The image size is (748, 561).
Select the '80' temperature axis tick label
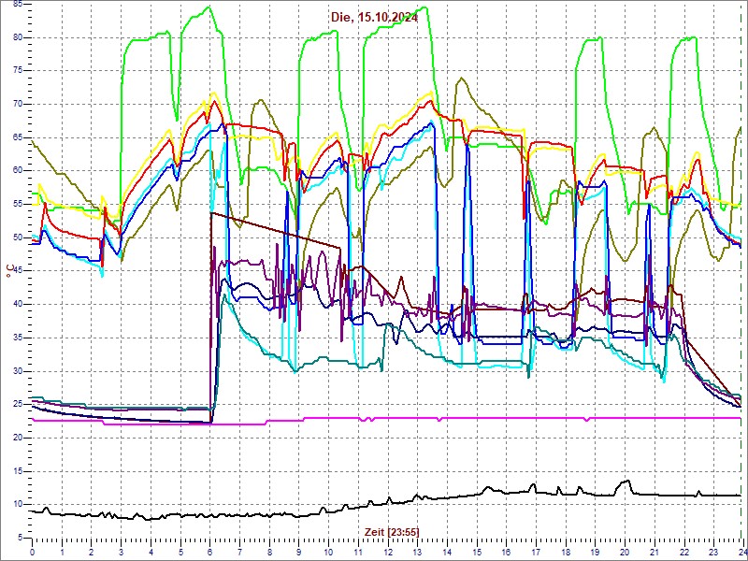[x=18, y=37]
